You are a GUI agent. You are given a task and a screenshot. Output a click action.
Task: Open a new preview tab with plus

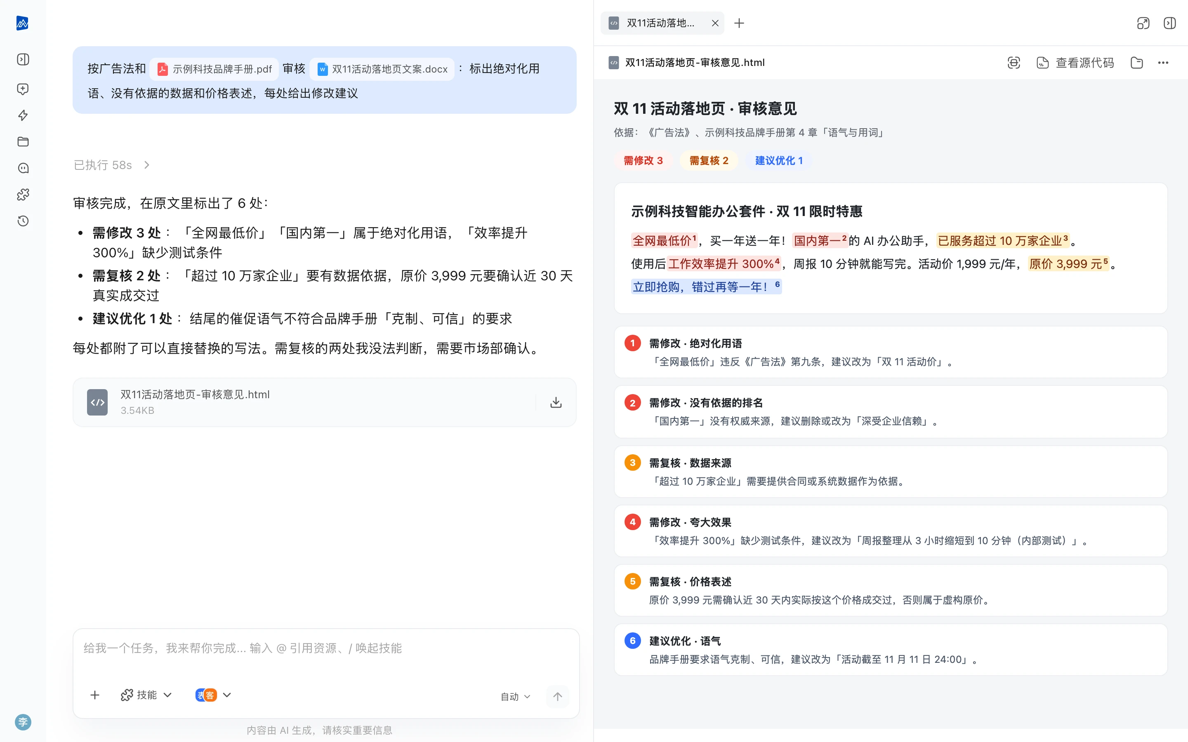[739, 23]
